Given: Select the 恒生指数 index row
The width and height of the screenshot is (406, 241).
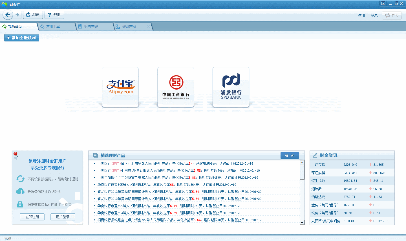Looking at the screenshot, I should point(352,181).
